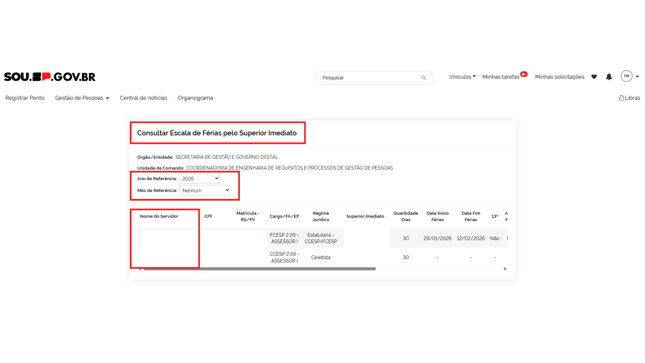The image size is (645, 363).
Task: Open the notifications bell
Action: tap(609, 77)
